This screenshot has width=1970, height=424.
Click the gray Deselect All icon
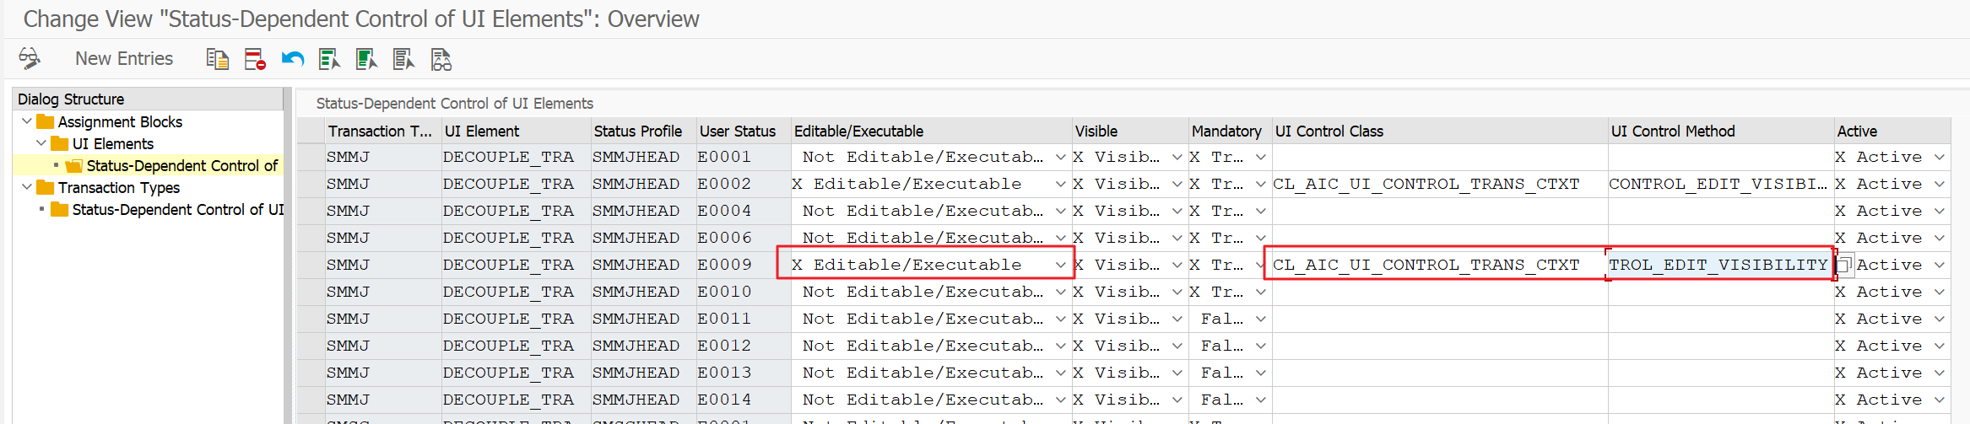pyautogui.click(x=403, y=59)
